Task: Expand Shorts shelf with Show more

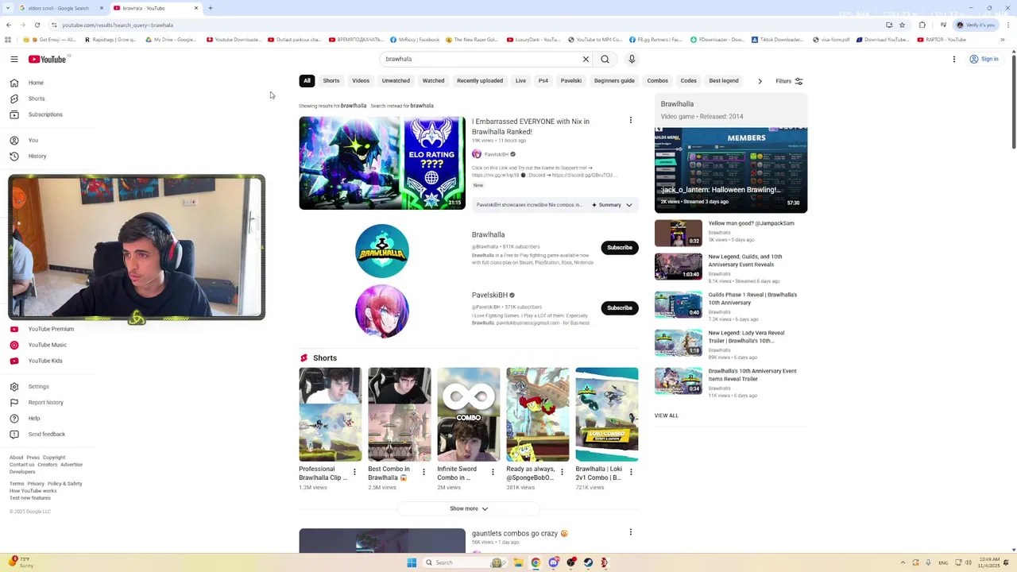Action: 469,508
